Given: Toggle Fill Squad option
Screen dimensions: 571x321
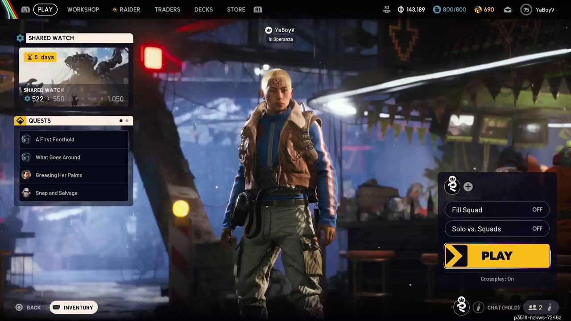Looking at the screenshot, I should click(497, 210).
